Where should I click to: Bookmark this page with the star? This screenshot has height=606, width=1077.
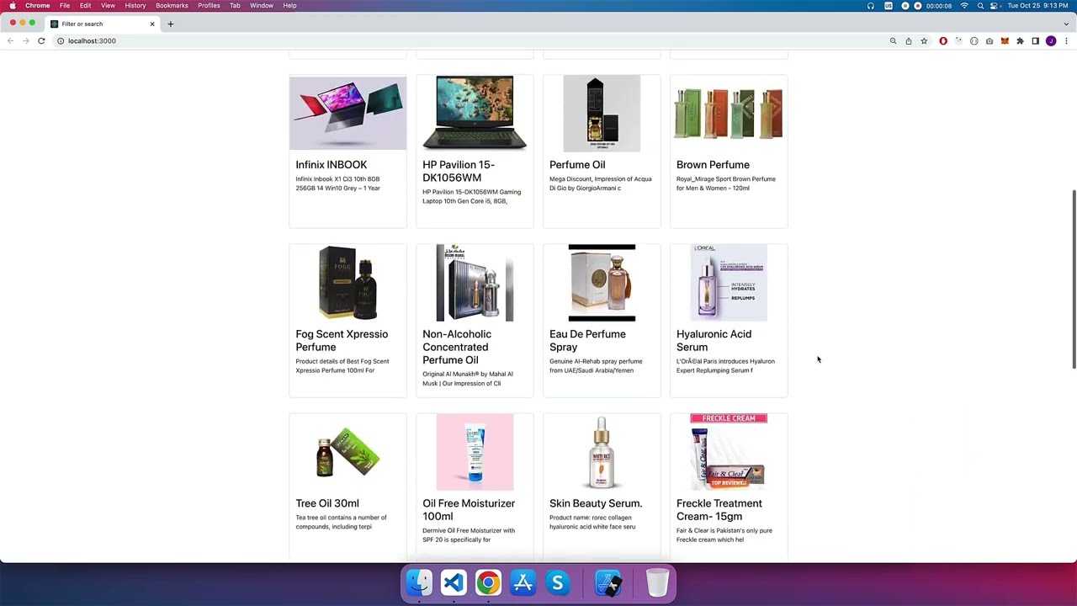coord(924,40)
